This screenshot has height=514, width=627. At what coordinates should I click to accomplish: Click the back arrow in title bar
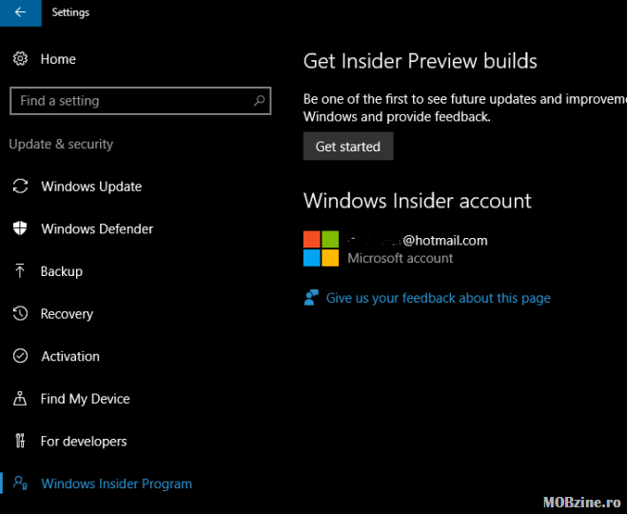pyautogui.click(x=20, y=12)
